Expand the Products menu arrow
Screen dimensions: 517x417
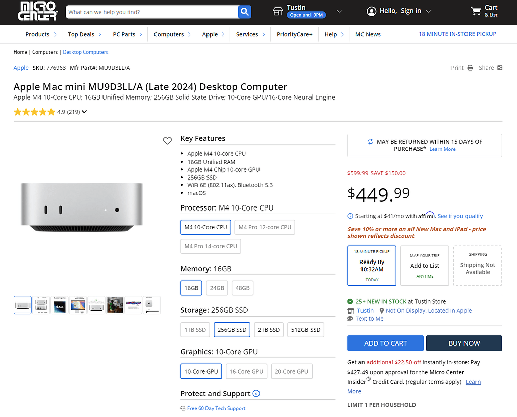point(55,34)
